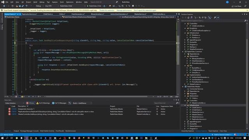Open the Build + IntelliSense dropdown
The width and height of the screenshot is (249, 140).
82,103
